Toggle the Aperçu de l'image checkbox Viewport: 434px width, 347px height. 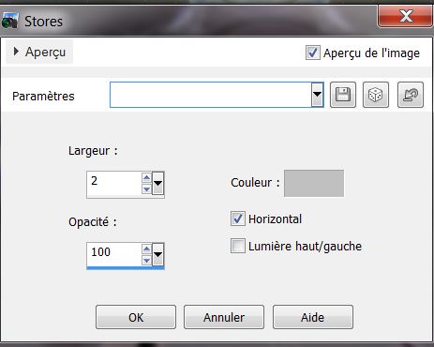tap(313, 53)
